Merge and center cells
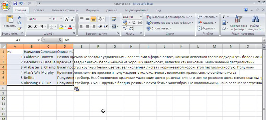The width and height of the screenshot is (266, 120). tap(114, 27)
